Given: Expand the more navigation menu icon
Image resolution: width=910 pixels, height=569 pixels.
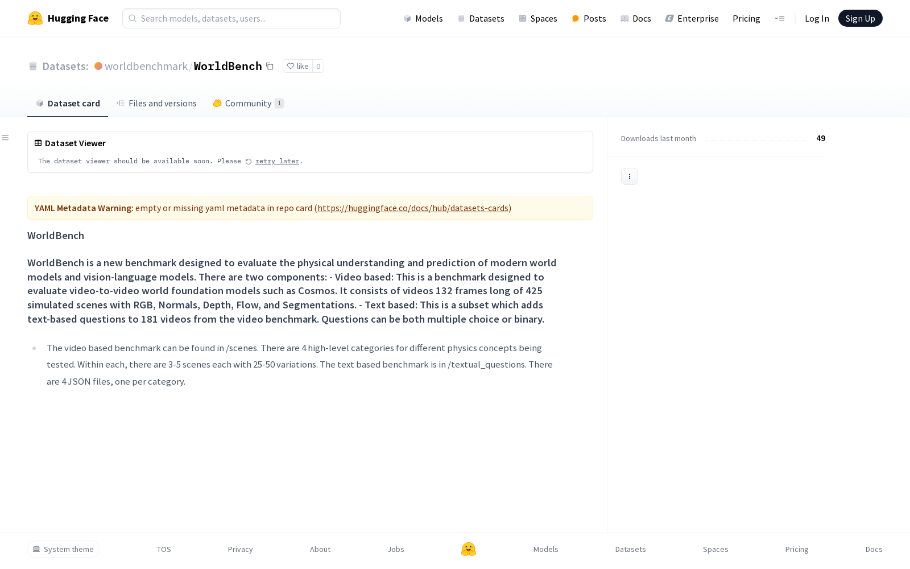Looking at the screenshot, I should pyautogui.click(x=780, y=18).
